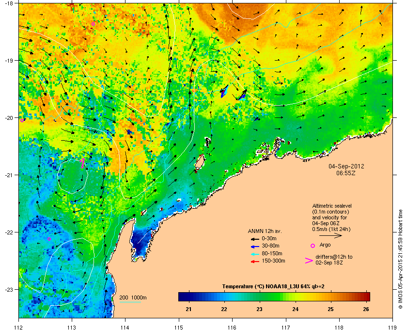Click longitude axis label '115'
Image resolution: width=407 pixels, height=330 pixels.
click(x=179, y=327)
